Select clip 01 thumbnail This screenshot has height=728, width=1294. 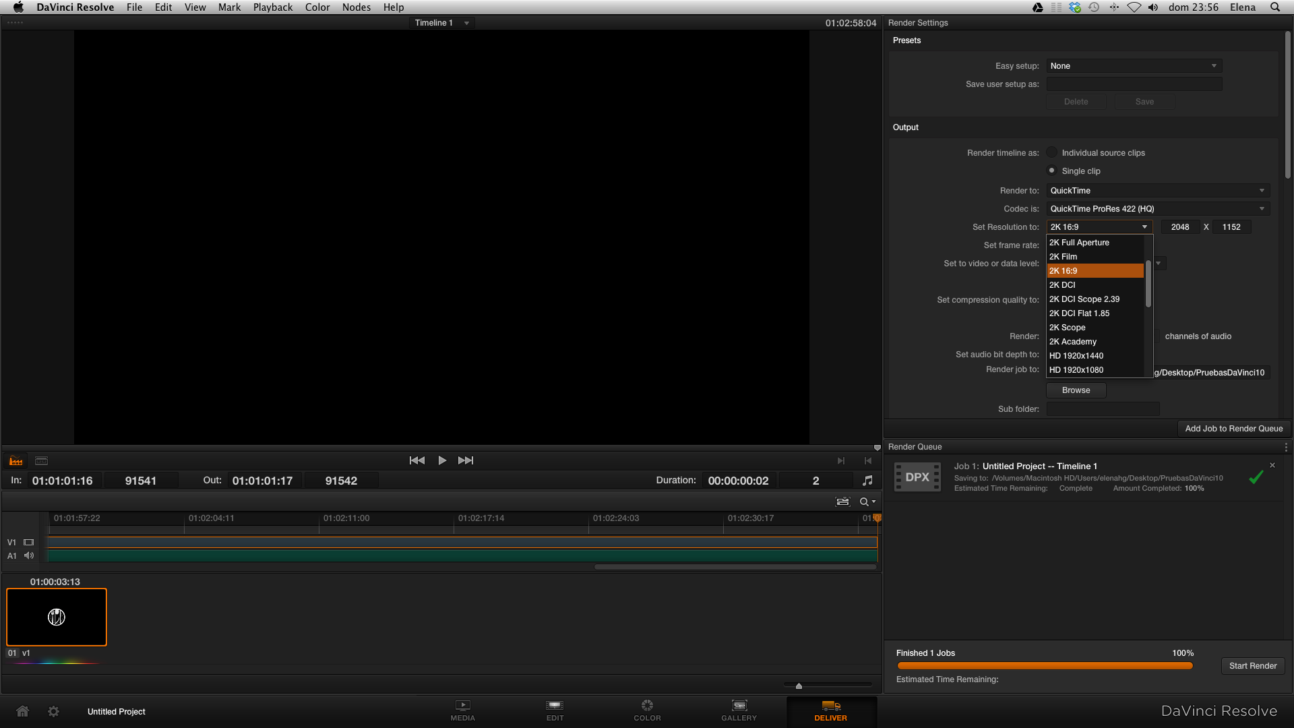tap(57, 617)
